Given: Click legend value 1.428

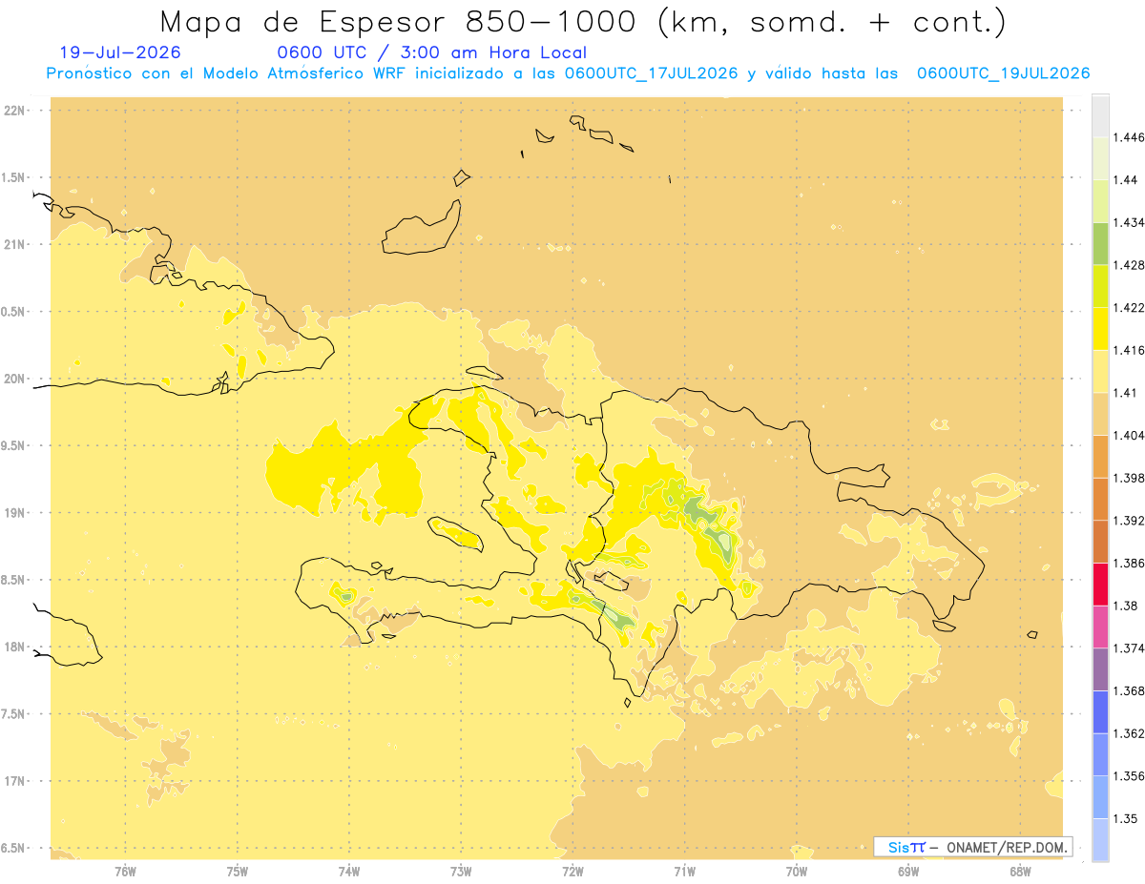Looking at the screenshot, I should click(x=1128, y=265).
